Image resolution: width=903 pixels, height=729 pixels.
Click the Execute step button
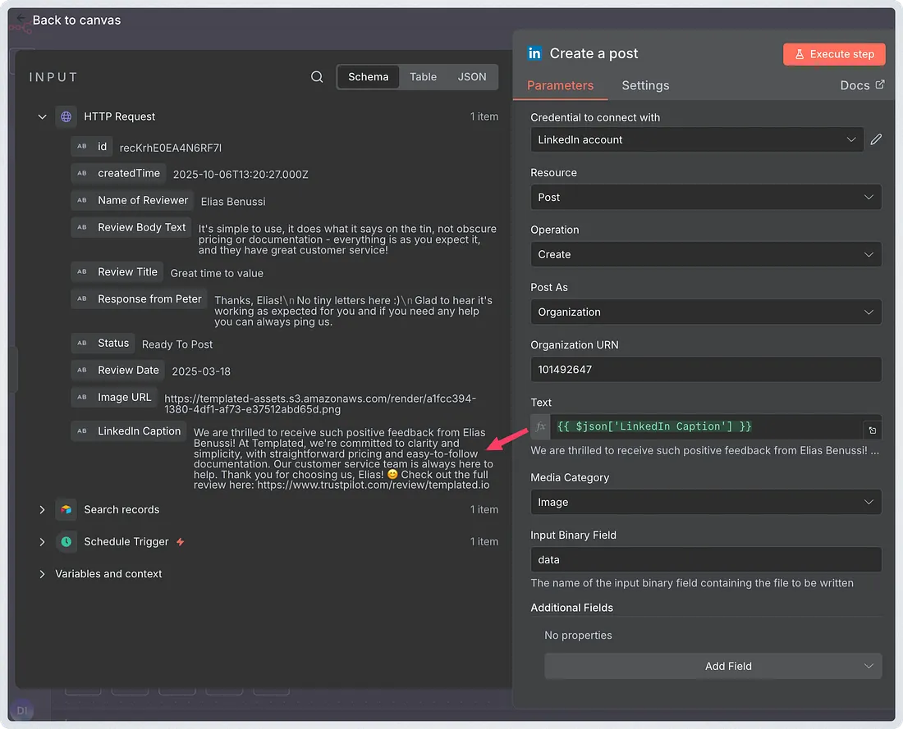point(834,54)
